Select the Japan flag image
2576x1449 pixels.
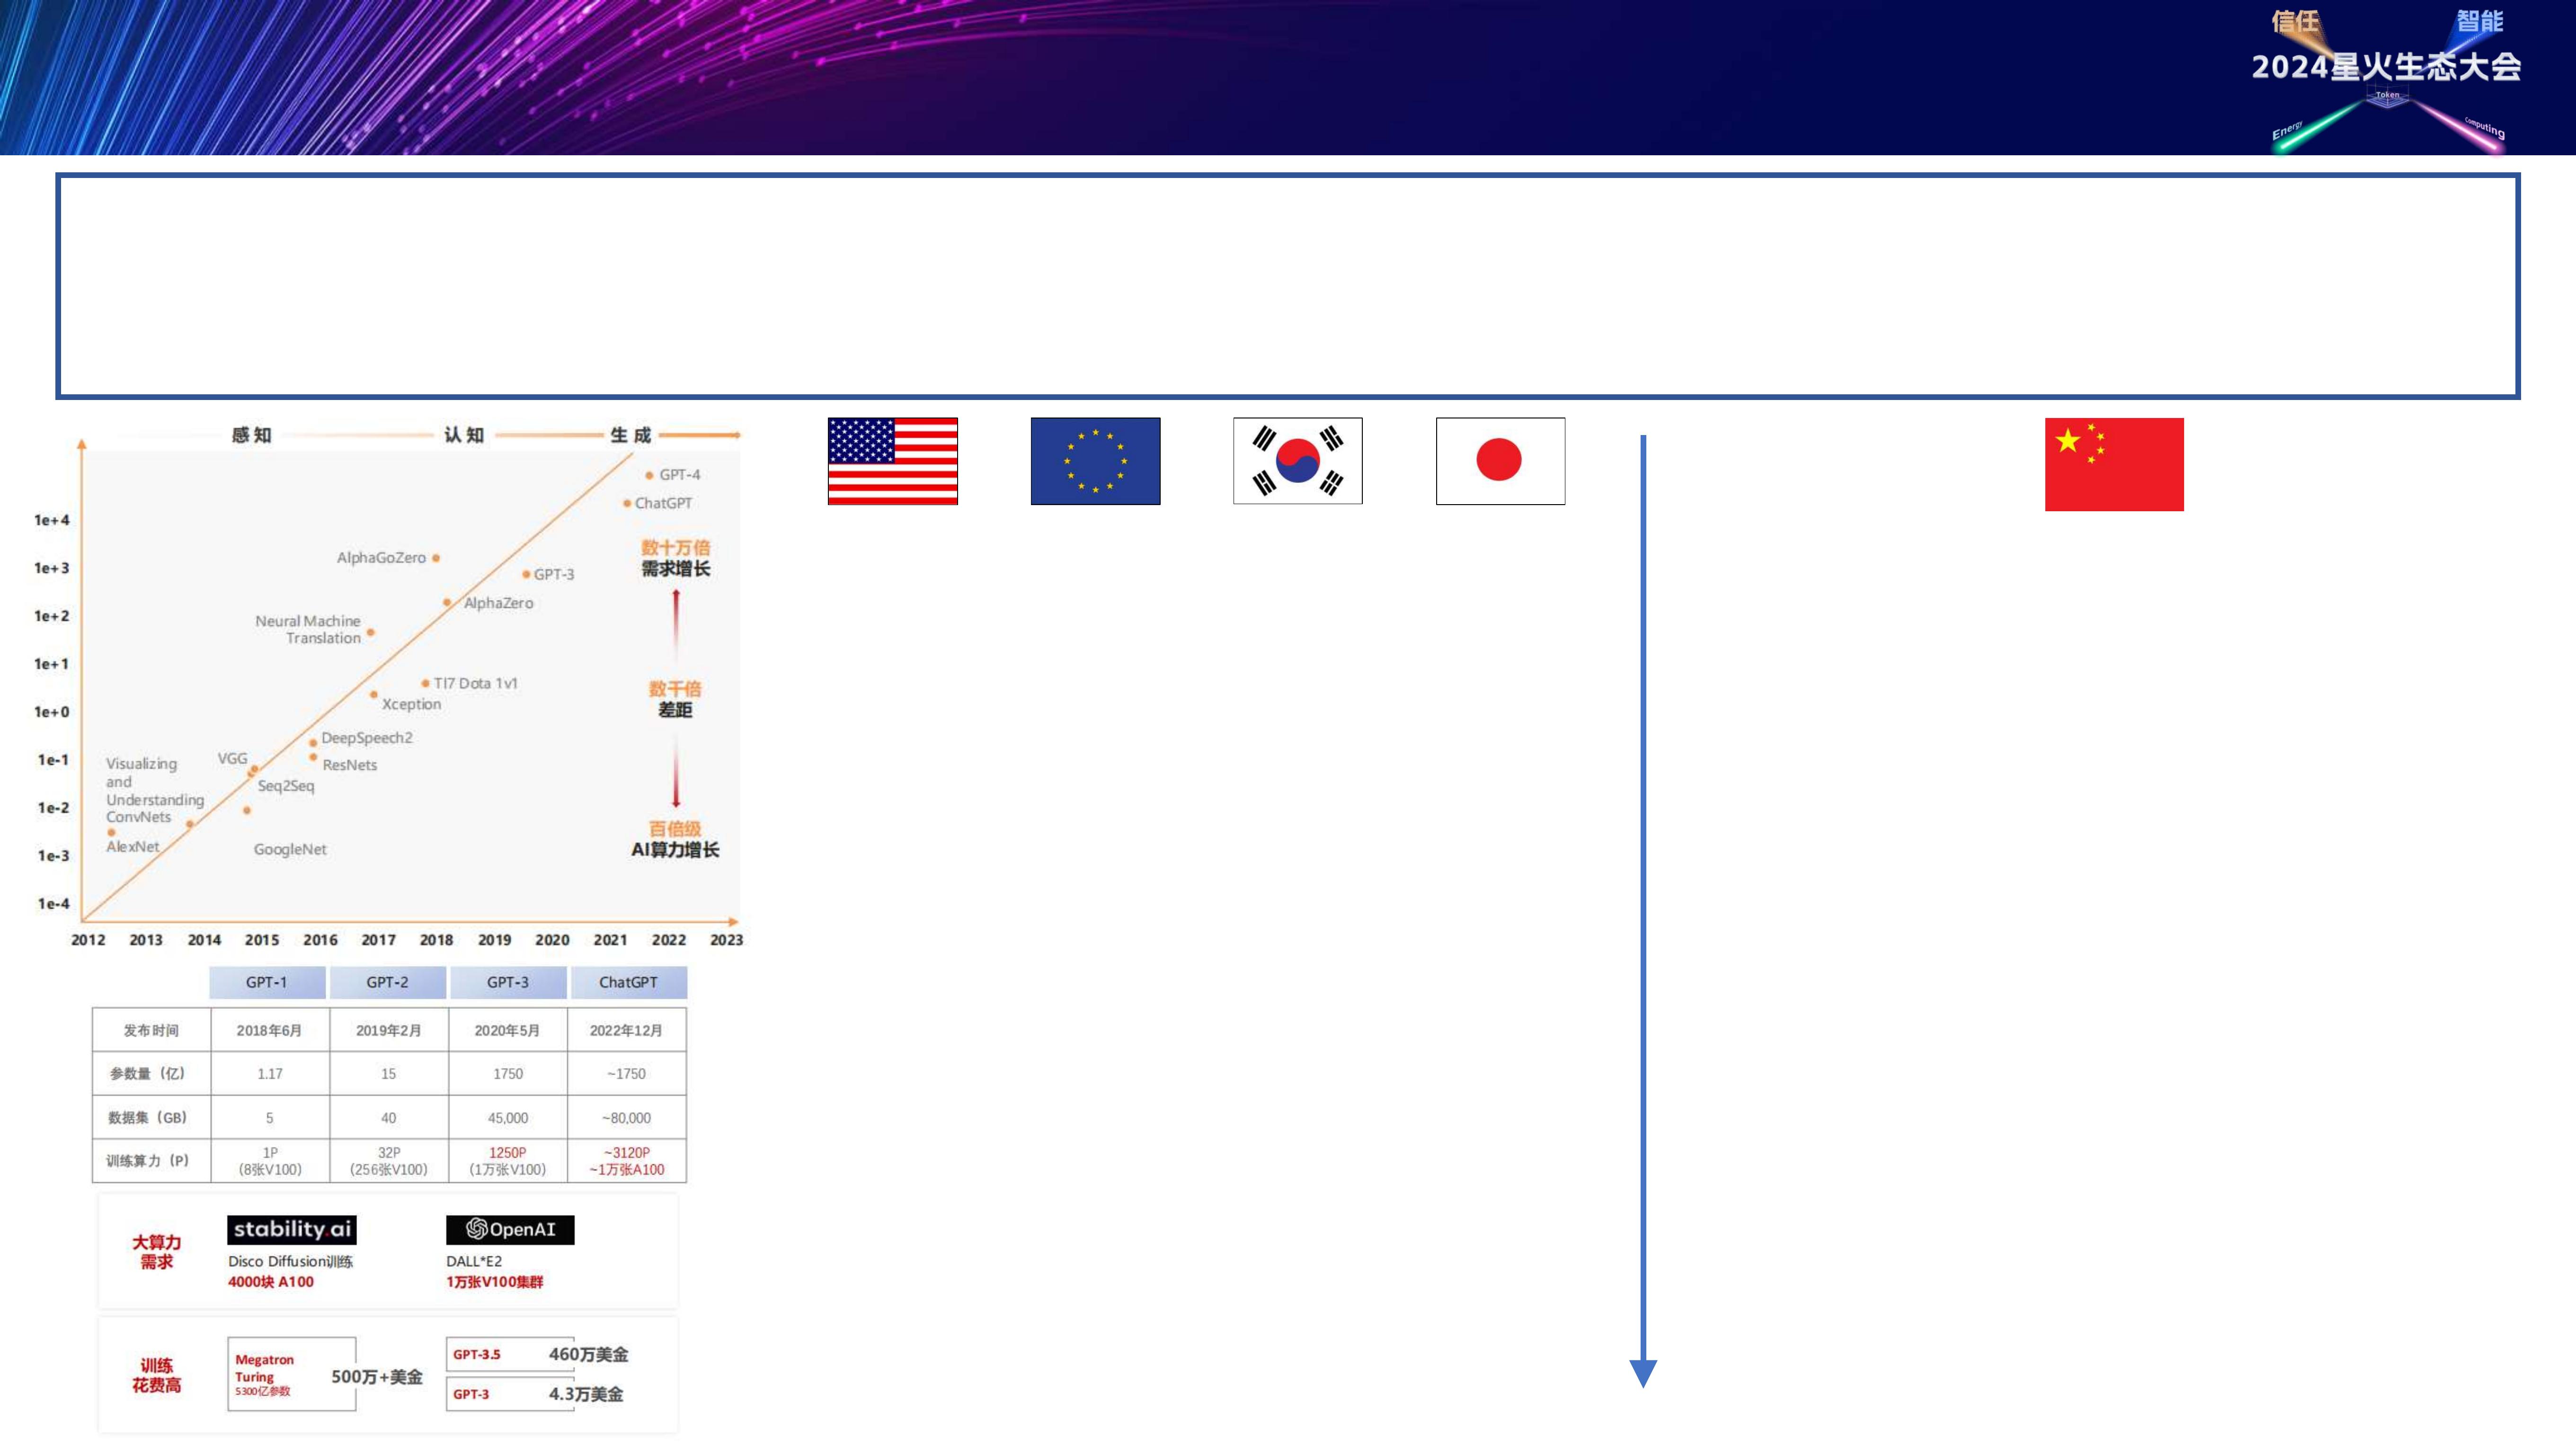(x=1500, y=461)
